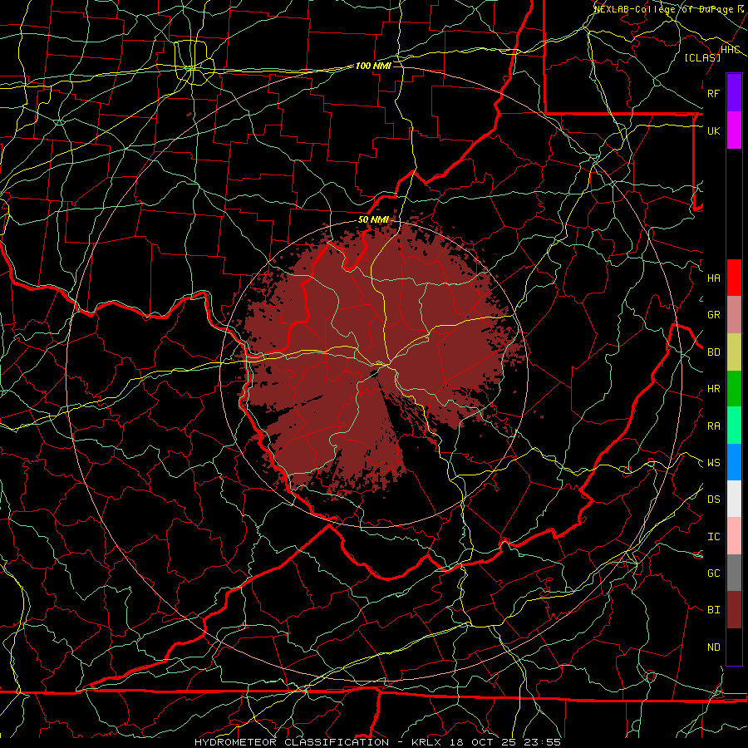Click the BI legend label text
The height and width of the screenshot is (748, 748).
coord(713,610)
